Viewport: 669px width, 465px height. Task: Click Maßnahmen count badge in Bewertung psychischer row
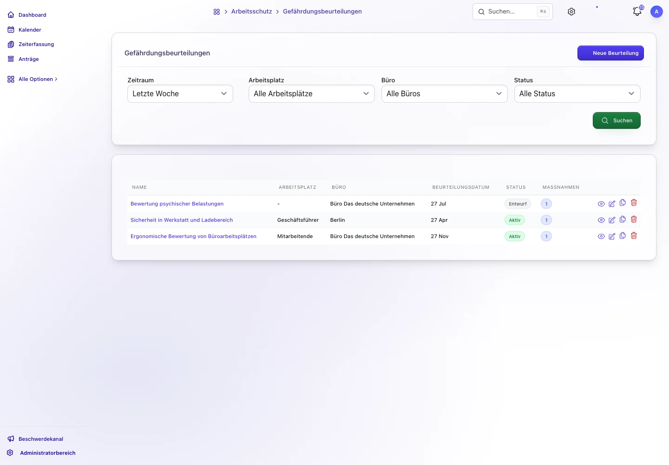pyautogui.click(x=546, y=204)
